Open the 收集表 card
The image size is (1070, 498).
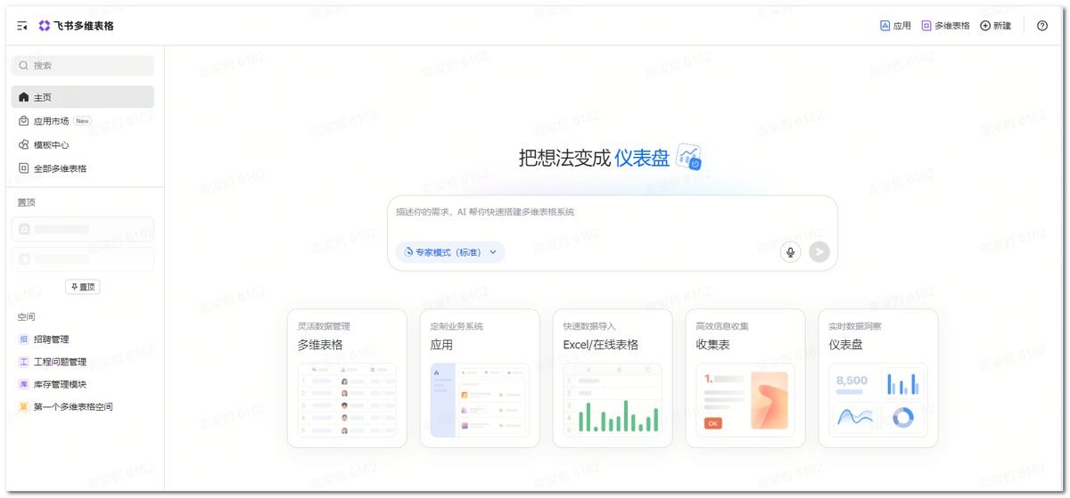[x=745, y=378]
